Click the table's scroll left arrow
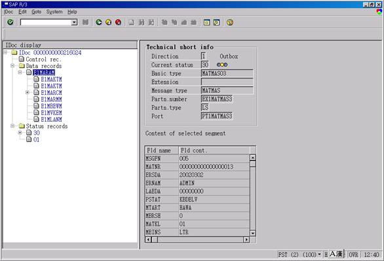 pyautogui.click(x=148, y=239)
